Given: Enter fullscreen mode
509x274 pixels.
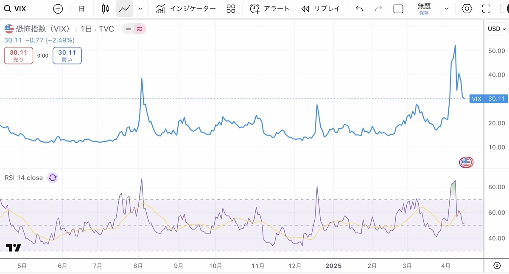Looking at the screenshot, I should (487, 8).
